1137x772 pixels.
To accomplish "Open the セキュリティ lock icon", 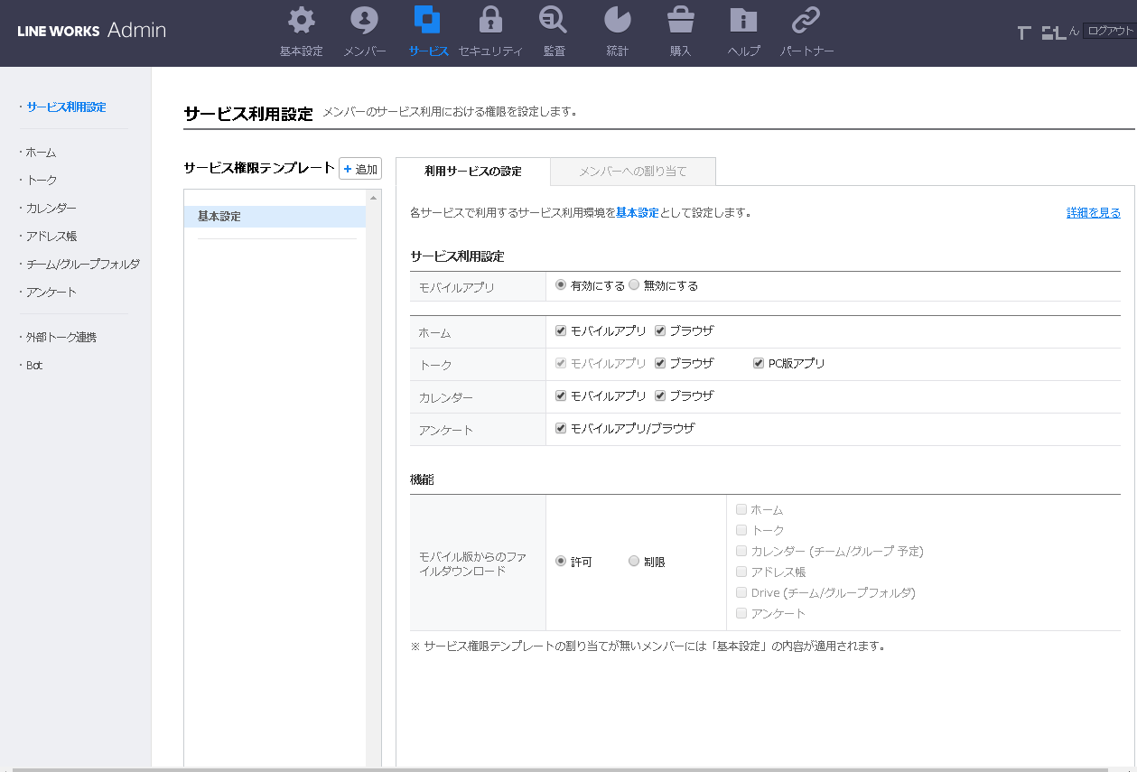I will (x=490, y=21).
